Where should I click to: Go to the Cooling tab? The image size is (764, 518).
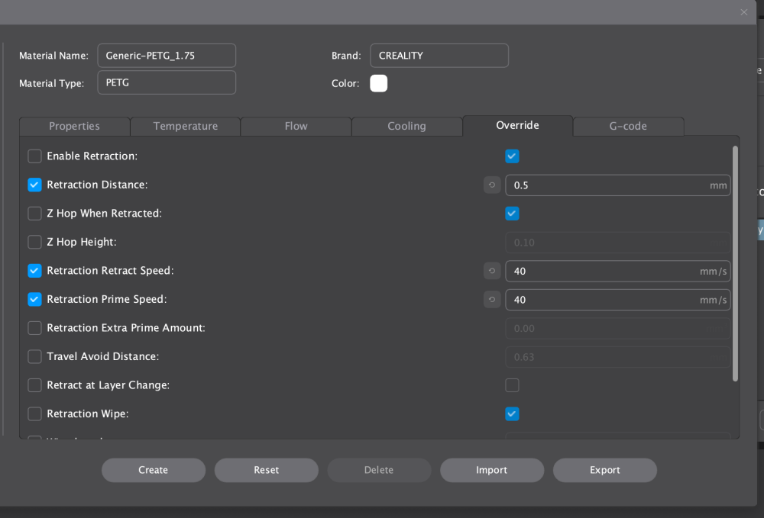406,127
